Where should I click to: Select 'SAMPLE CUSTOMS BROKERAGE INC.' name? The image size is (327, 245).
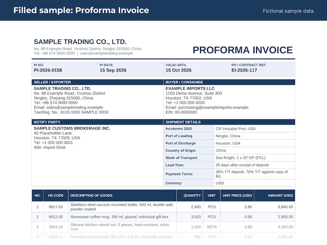coord(72,128)
